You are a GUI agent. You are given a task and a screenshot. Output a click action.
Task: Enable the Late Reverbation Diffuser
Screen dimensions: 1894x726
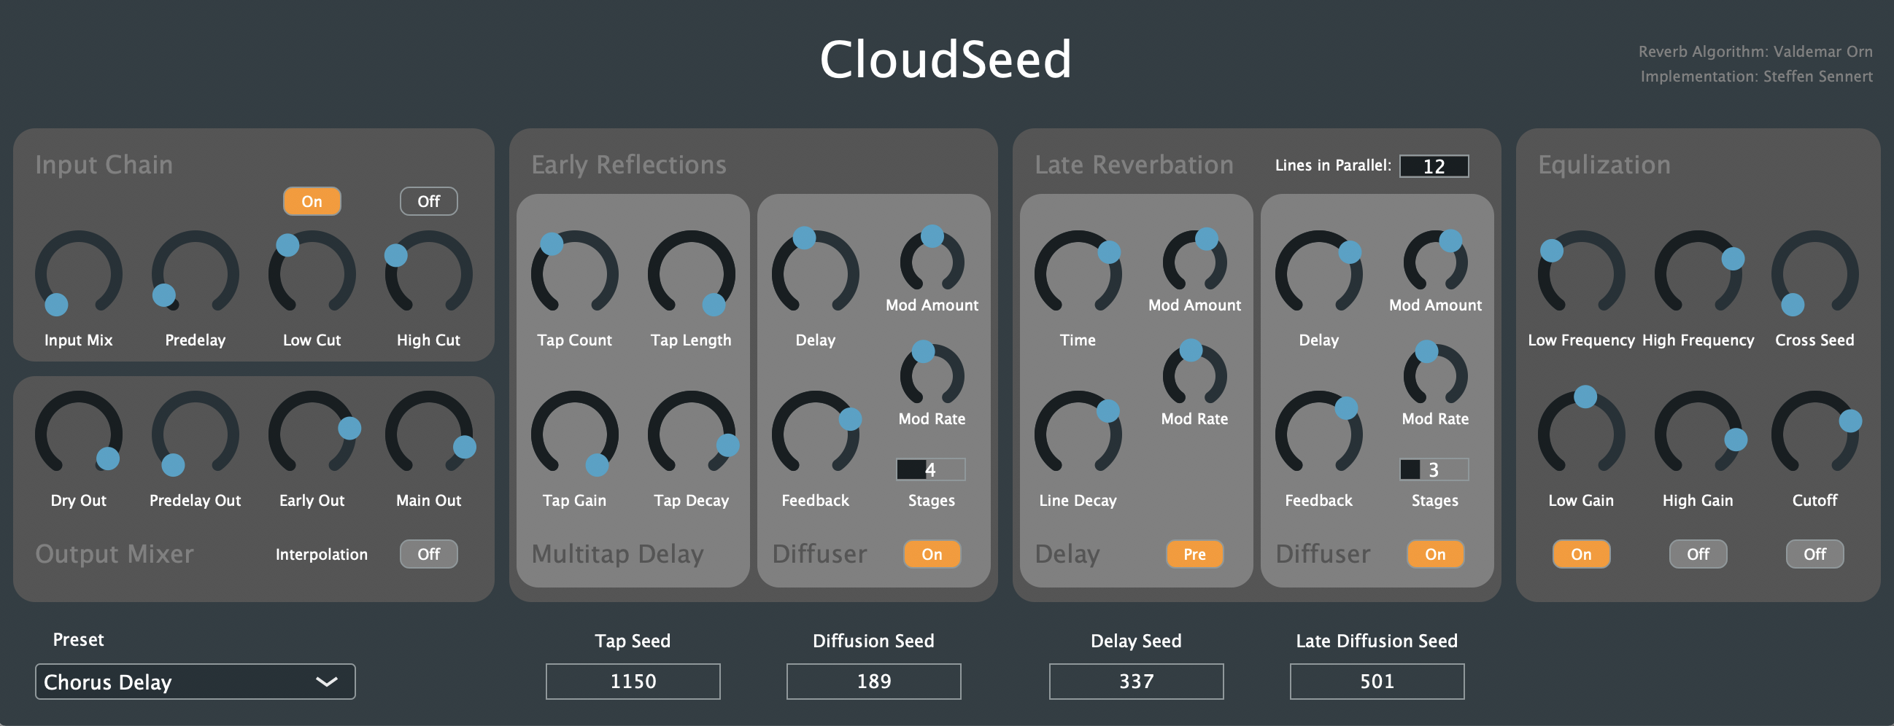1434,554
